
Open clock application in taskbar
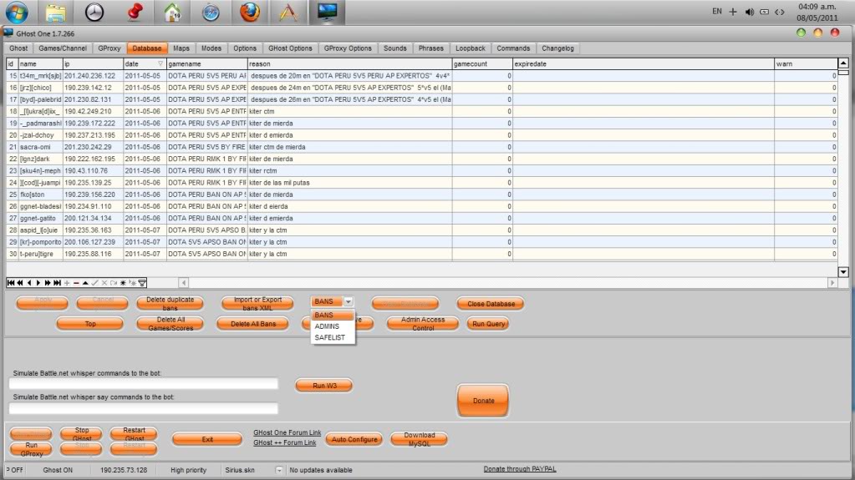pos(94,12)
